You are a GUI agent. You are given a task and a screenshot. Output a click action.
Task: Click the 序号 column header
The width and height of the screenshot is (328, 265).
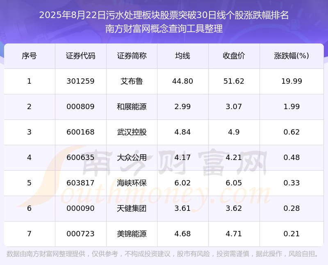(x=29, y=56)
